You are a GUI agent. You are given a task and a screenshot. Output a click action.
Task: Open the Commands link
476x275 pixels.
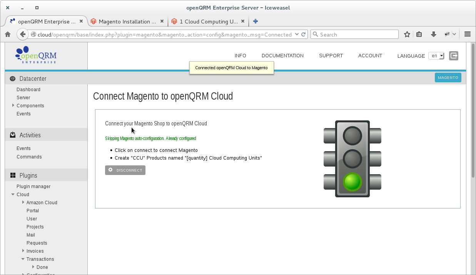tap(29, 157)
